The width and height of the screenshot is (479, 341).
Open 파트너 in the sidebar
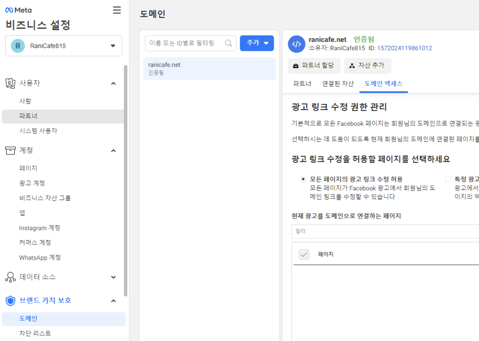pos(63,116)
